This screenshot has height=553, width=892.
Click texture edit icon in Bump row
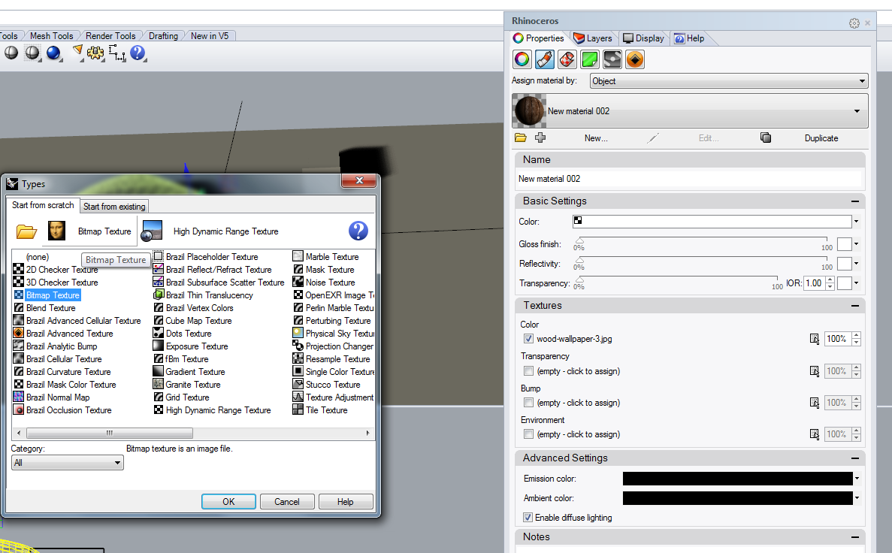click(x=814, y=403)
